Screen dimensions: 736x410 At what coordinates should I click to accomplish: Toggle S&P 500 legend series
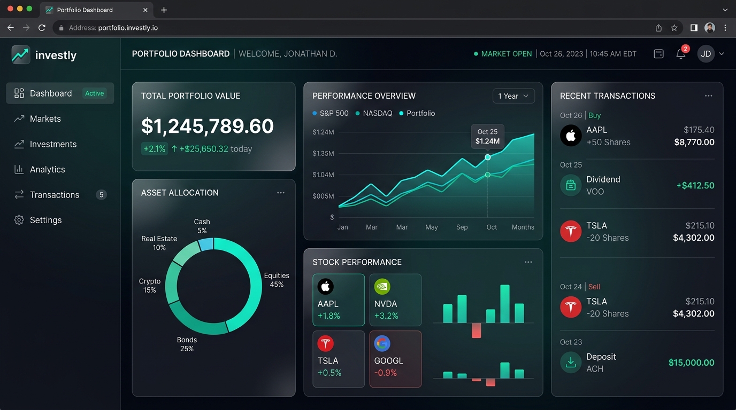pyautogui.click(x=330, y=113)
